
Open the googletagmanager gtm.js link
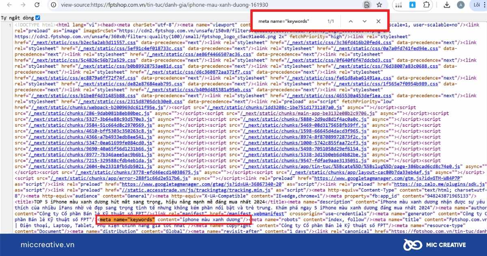click(388, 178)
